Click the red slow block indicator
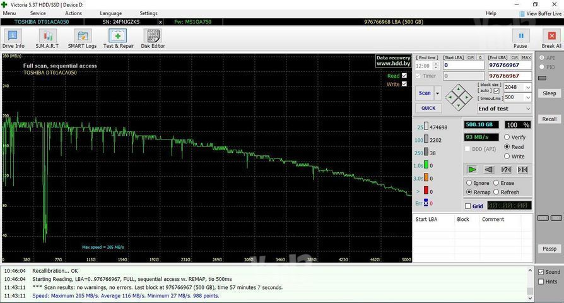 coord(426,191)
